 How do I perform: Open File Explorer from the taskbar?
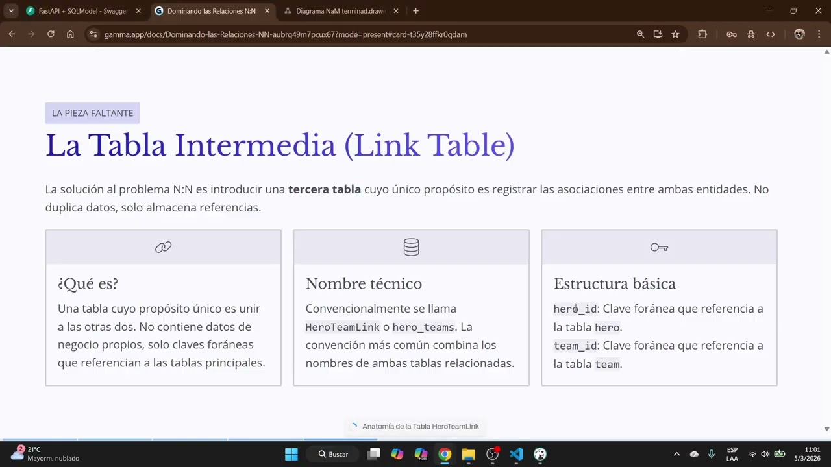(468, 454)
